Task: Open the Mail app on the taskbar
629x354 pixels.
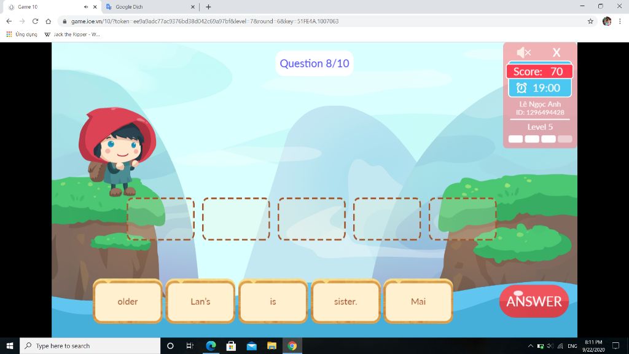Action: pos(251,345)
